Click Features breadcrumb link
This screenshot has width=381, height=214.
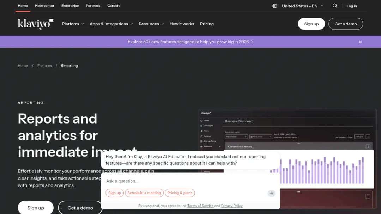(x=44, y=66)
